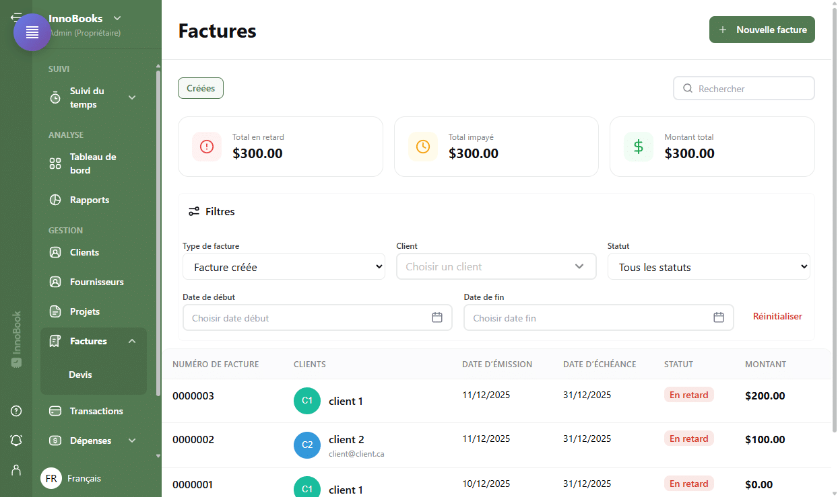Click the calendar icon in Date de début
The image size is (838, 497).
tap(437, 317)
